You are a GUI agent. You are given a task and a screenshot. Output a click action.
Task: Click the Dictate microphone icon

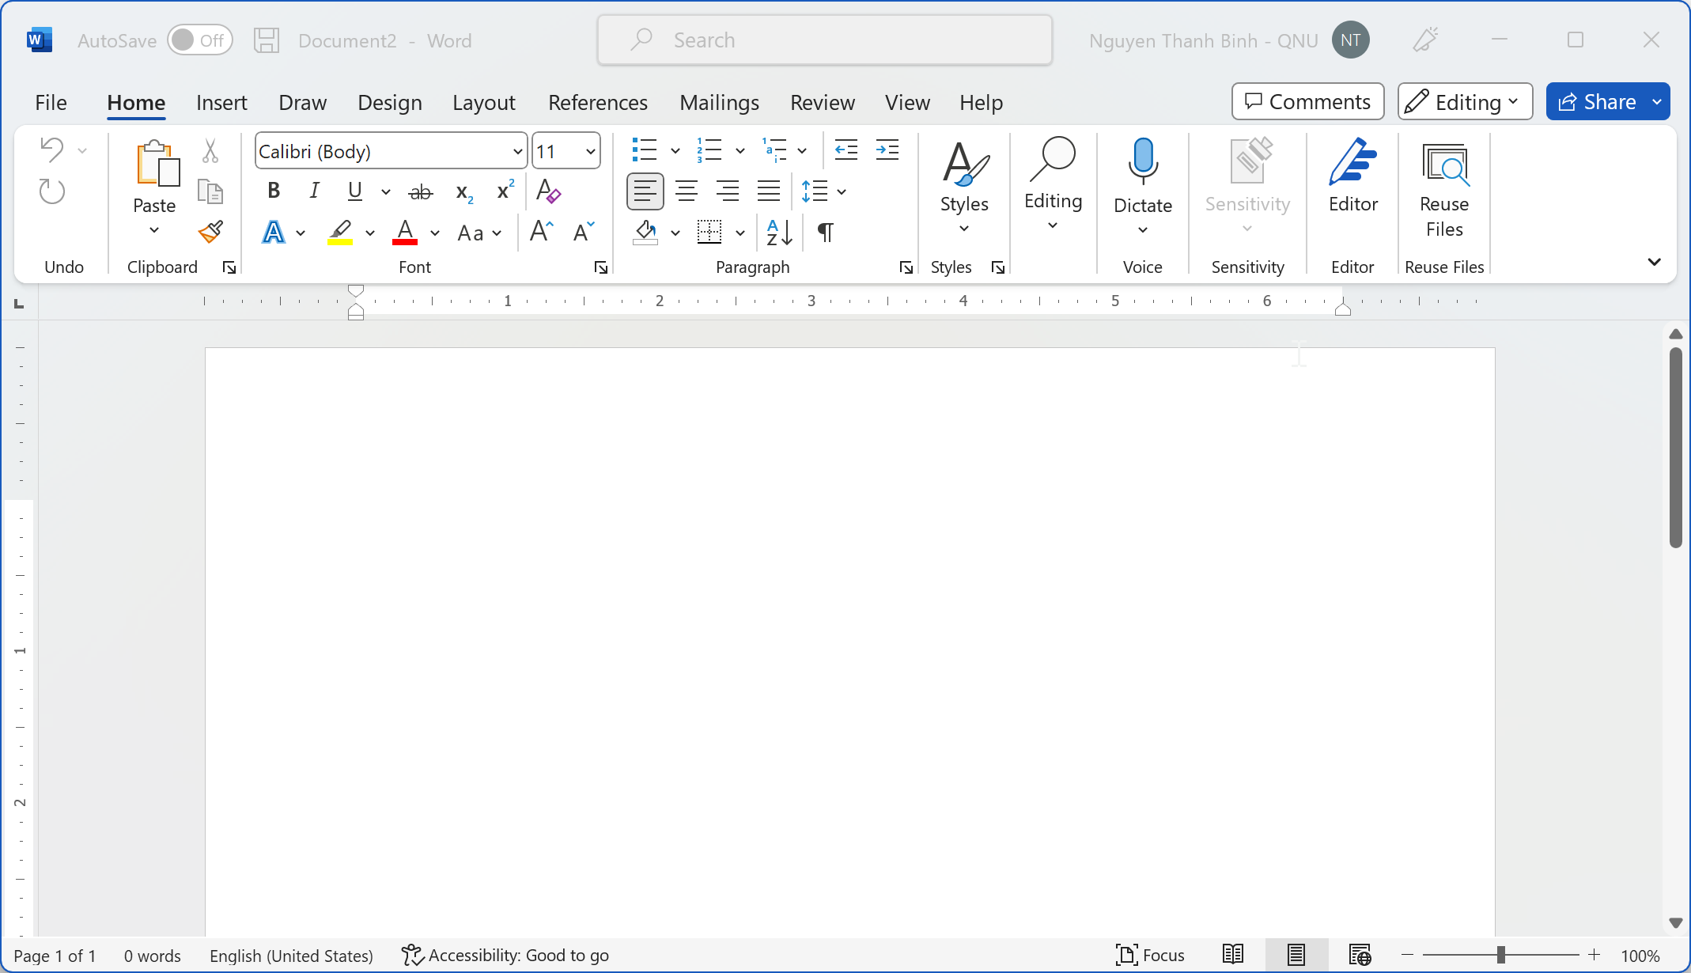click(x=1143, y=162)
